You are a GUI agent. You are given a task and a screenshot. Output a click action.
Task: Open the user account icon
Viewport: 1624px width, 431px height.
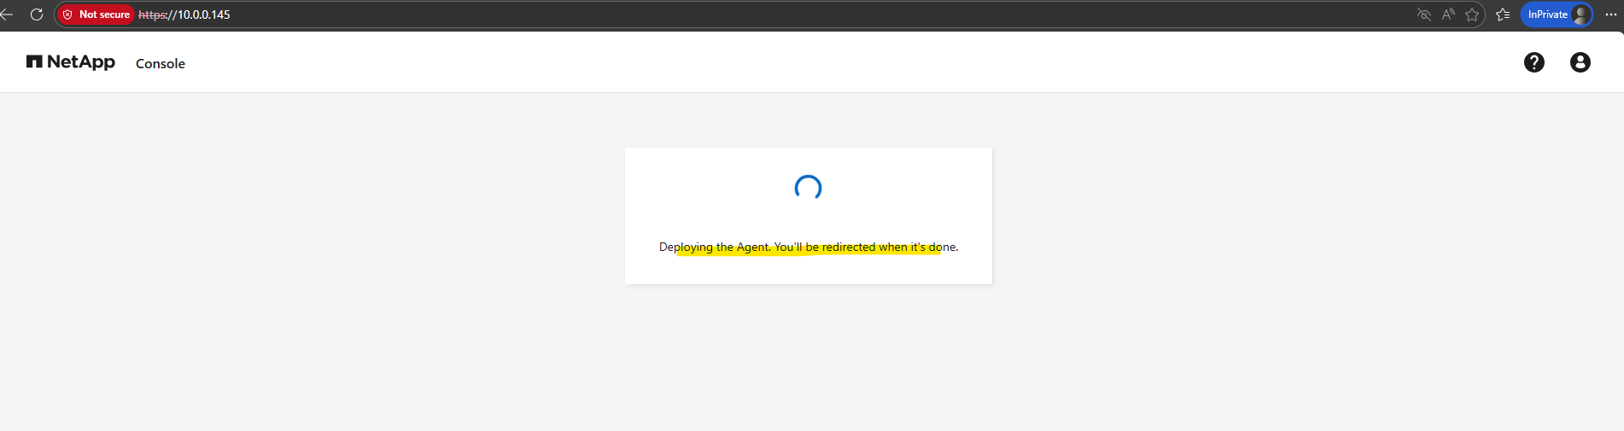click(1580, 62)
